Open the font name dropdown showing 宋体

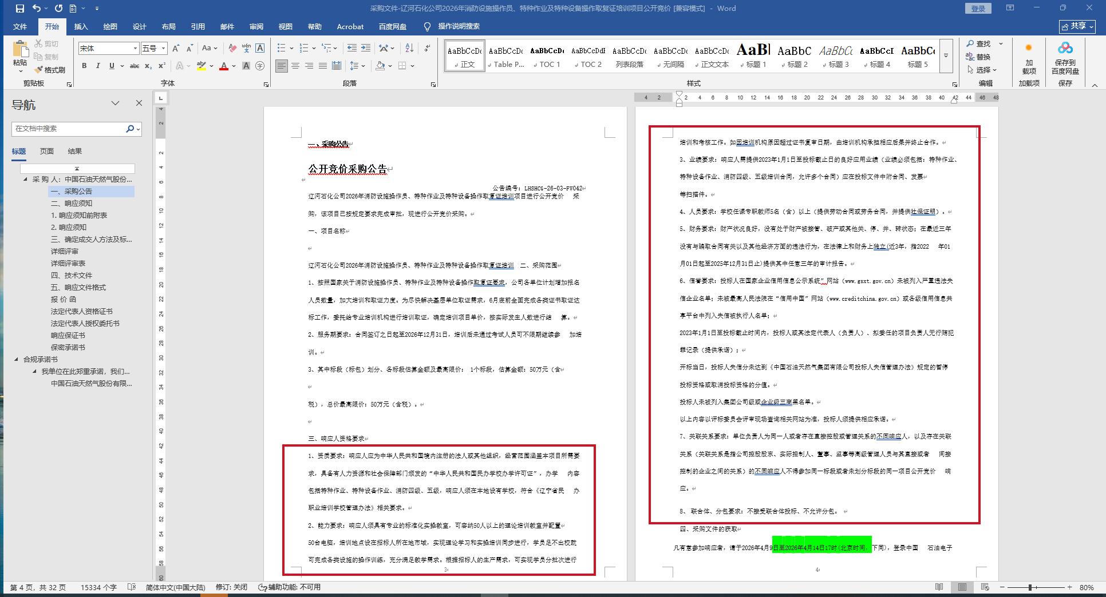(x=135, y=49)
